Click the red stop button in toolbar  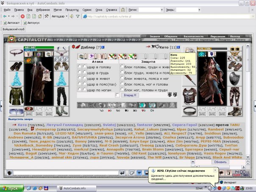[x=23, y=17]
